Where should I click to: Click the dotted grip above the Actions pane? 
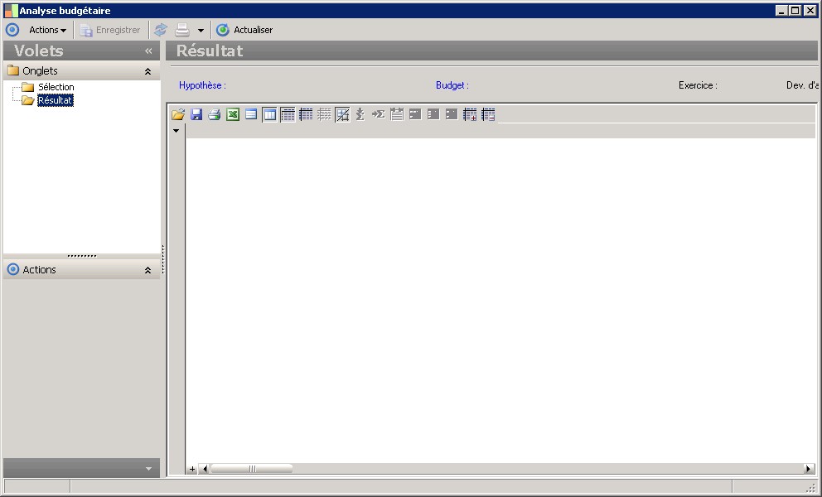coord(82,256)
